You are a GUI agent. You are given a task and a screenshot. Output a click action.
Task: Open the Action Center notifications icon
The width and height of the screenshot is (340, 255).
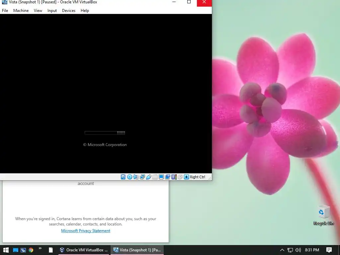pyautogui.click(x=329, y=250)
